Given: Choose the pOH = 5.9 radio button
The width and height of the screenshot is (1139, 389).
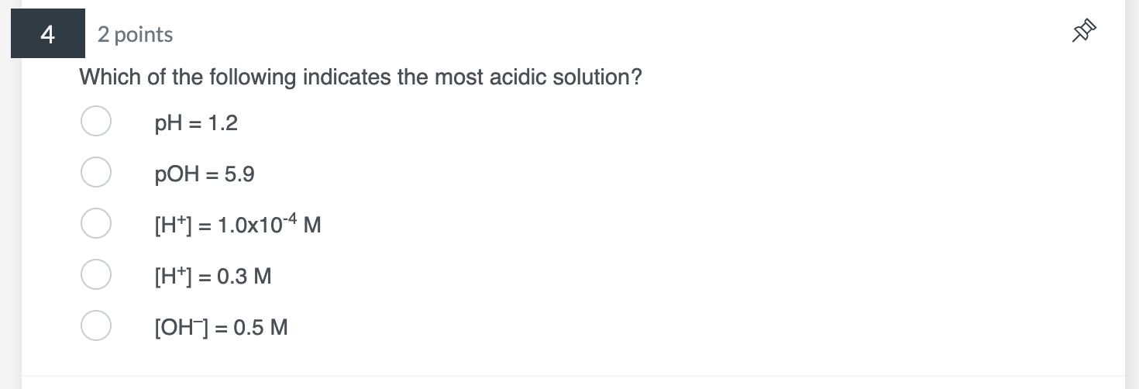Looking at the screenshot, I should 96,172.
